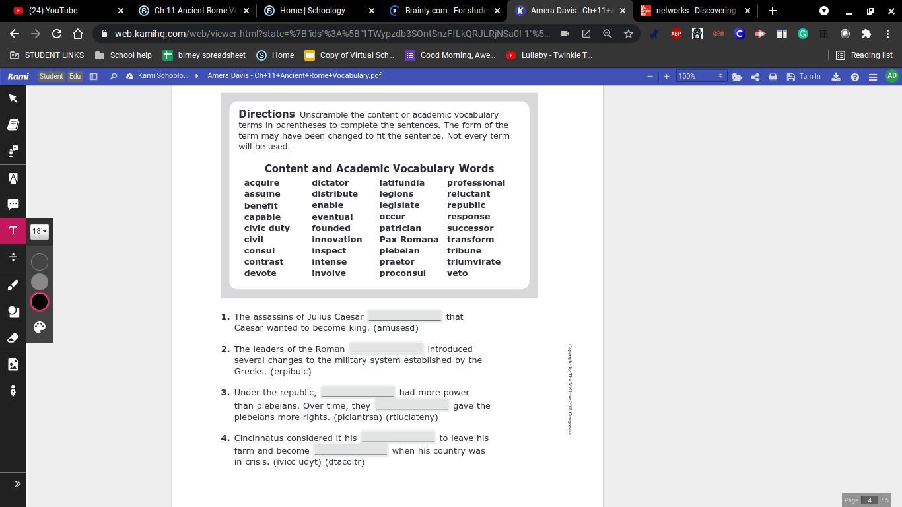Expand the Kami Schoology breadcrumb arrow
This screenshot has height=507, width=902.
click(x=197, y=77)
